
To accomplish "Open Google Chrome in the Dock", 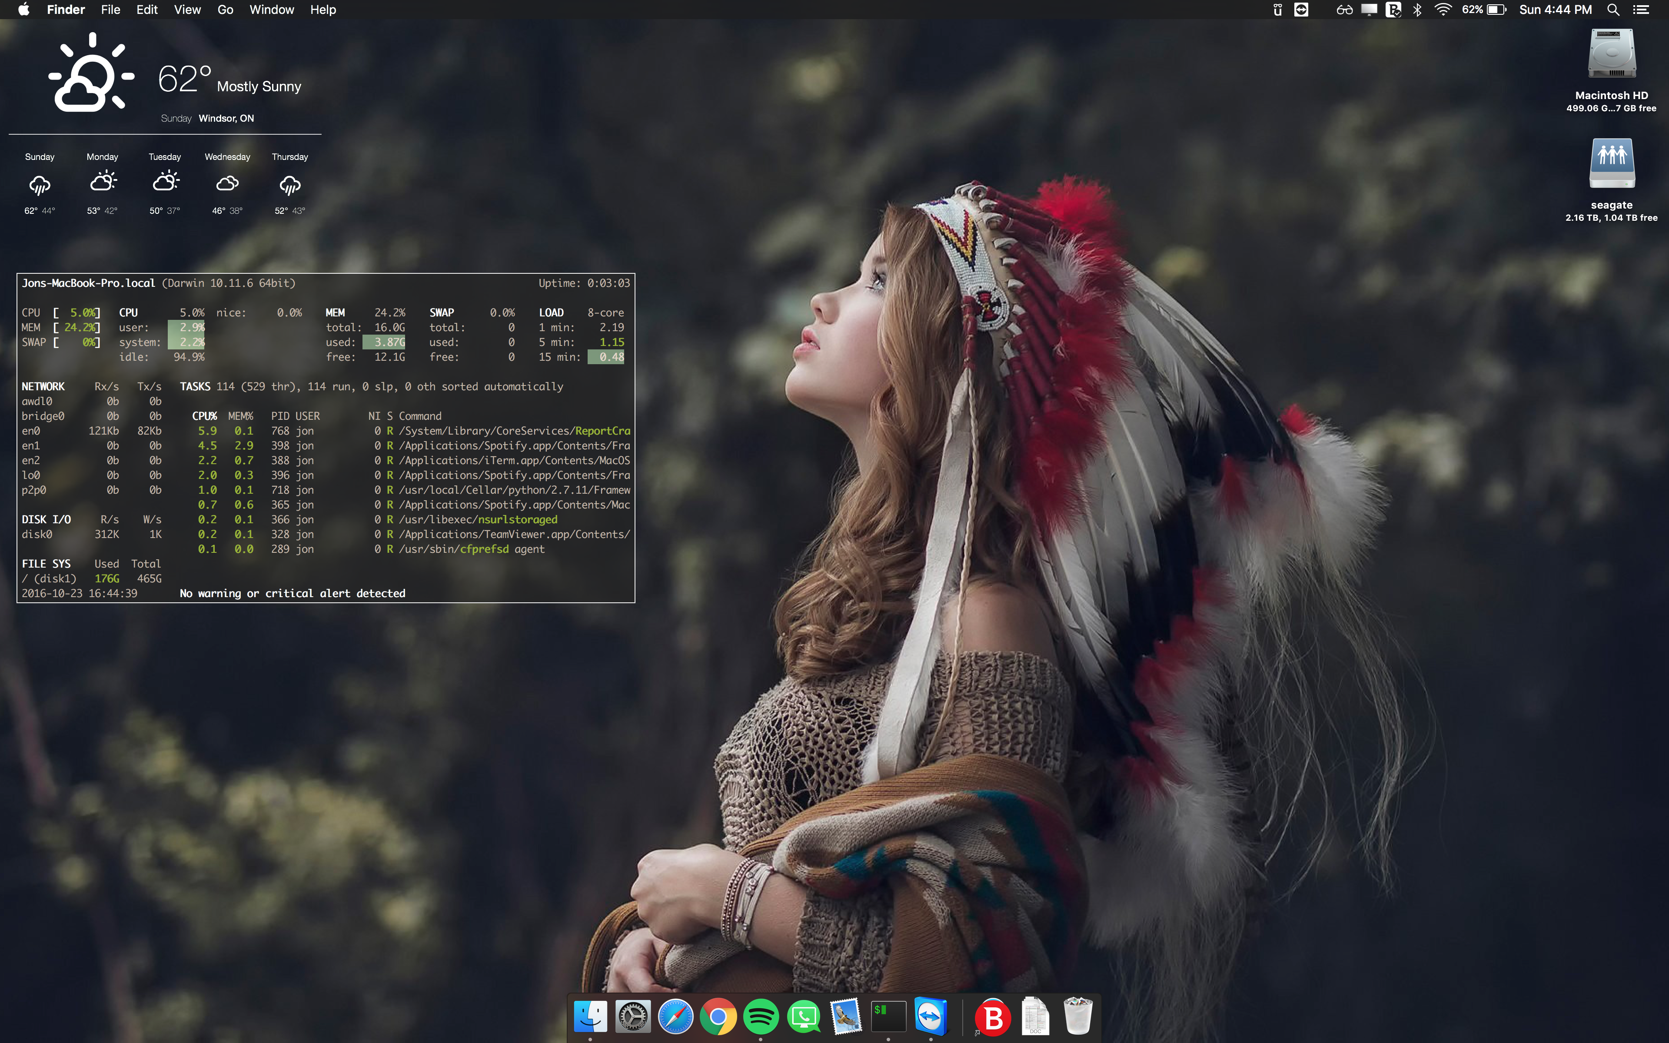I will (718, 1017).
